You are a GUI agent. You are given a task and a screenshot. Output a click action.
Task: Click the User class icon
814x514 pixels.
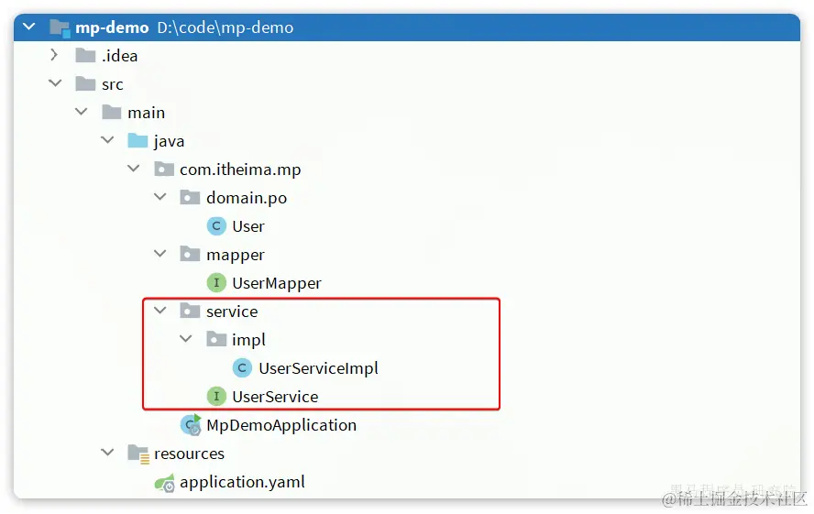coord(216,226)
